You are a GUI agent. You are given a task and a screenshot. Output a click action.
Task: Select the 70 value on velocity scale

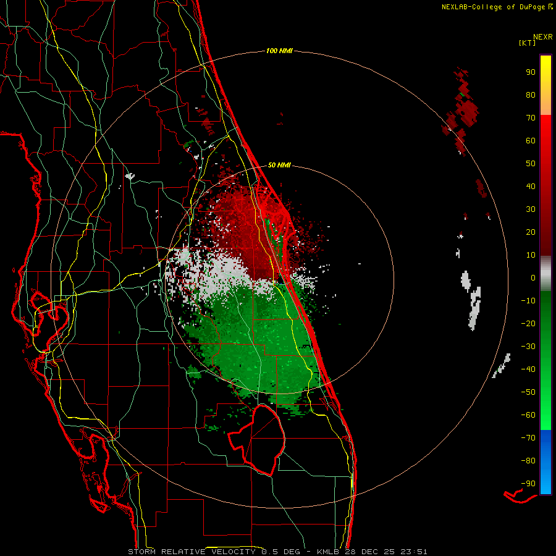click(x=531, y=118)
